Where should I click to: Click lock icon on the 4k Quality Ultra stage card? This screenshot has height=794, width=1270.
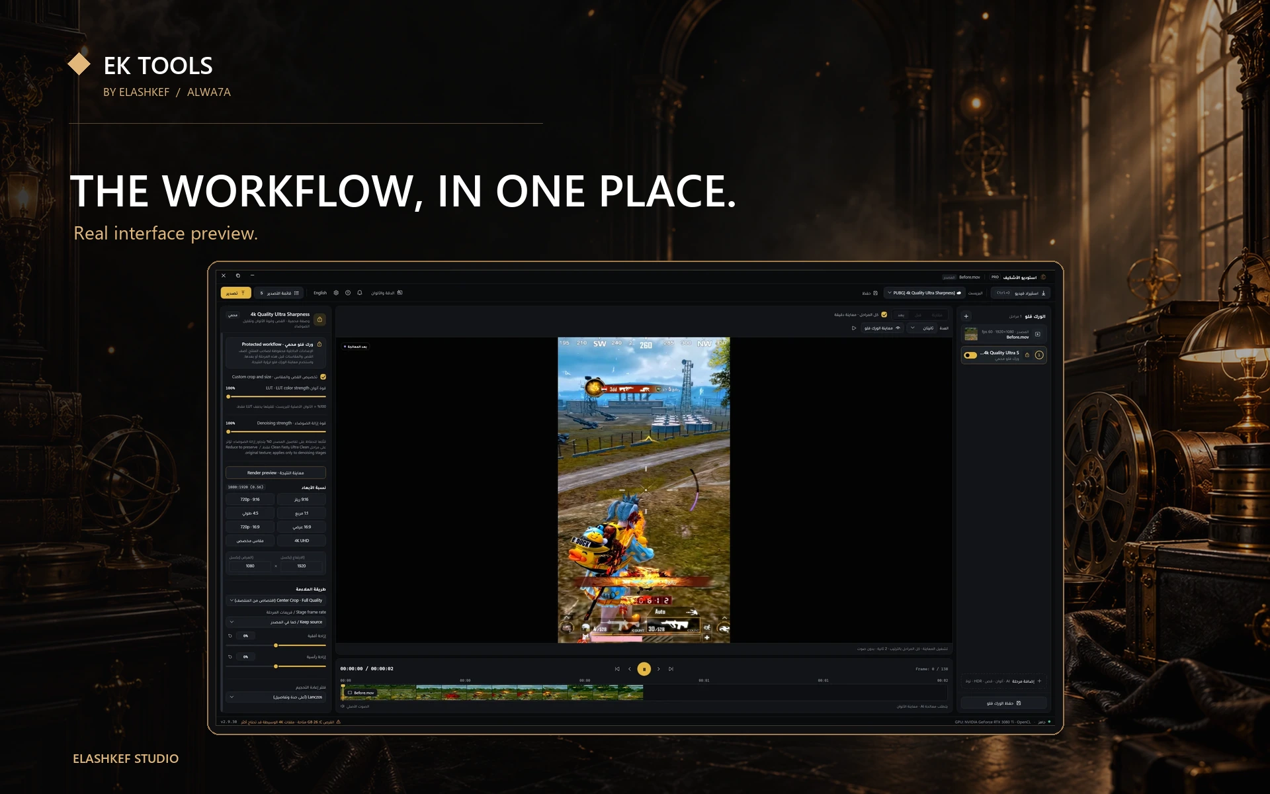[x=1027, y=355]
